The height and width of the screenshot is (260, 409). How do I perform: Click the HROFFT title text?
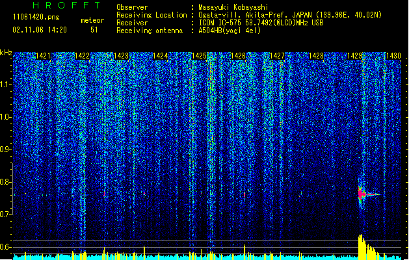[x=67, y=5]
